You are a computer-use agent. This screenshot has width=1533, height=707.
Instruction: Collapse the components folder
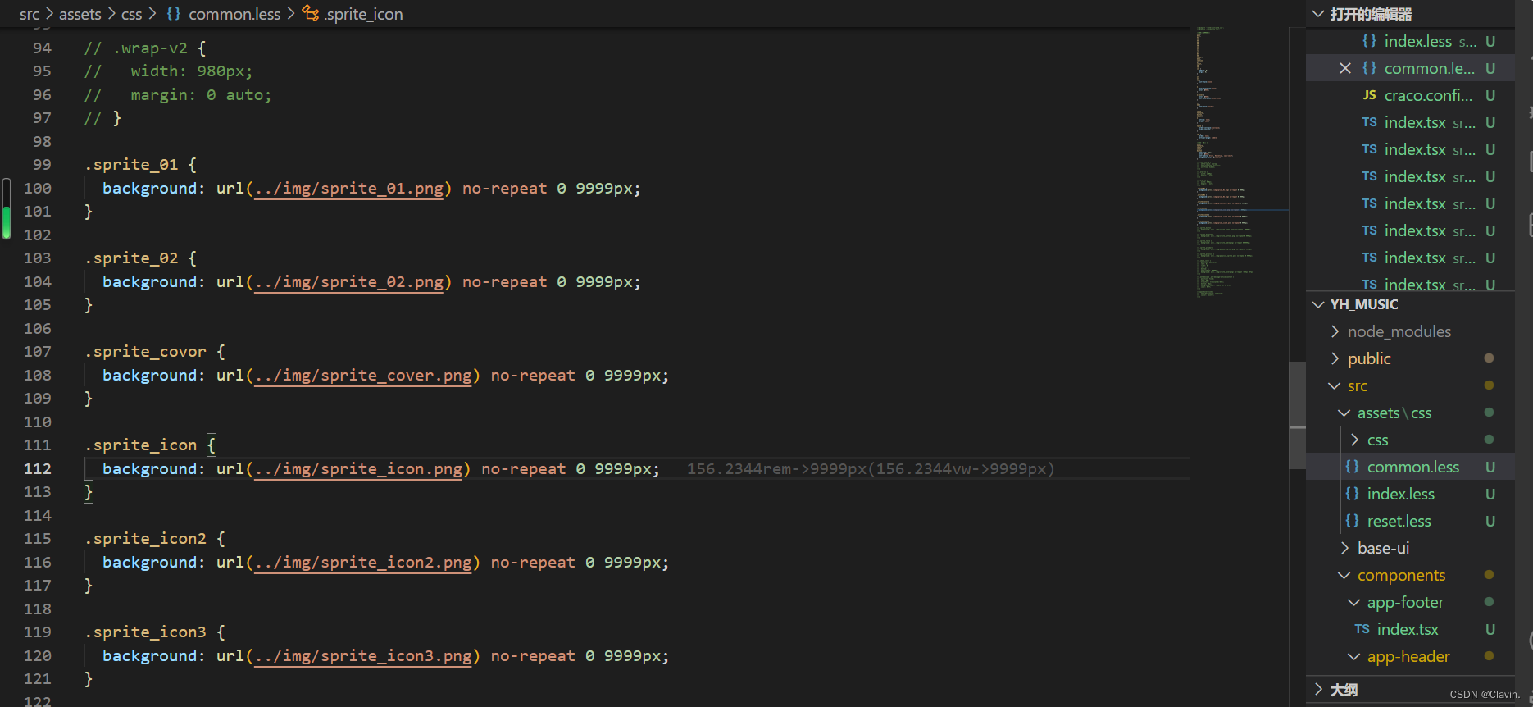tap(1344, 575)
